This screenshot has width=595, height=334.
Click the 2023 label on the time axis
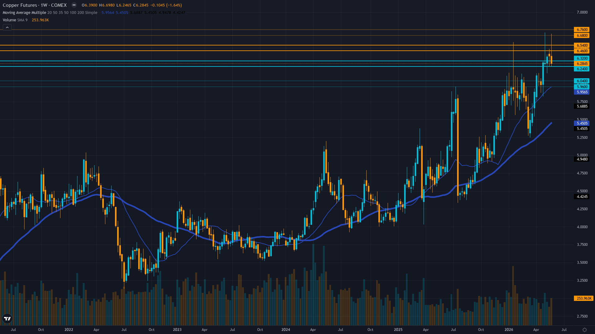pyautogui.click(x=177, y=330)
